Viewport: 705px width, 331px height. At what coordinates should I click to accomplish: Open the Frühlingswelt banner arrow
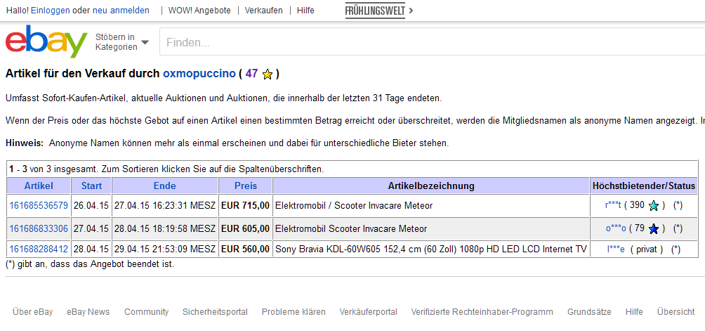(411, 11)
